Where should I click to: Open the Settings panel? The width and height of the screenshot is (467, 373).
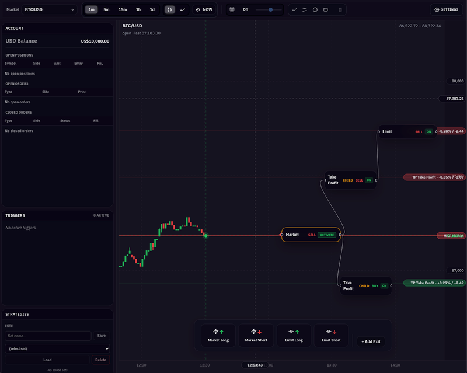click(446, 9)
